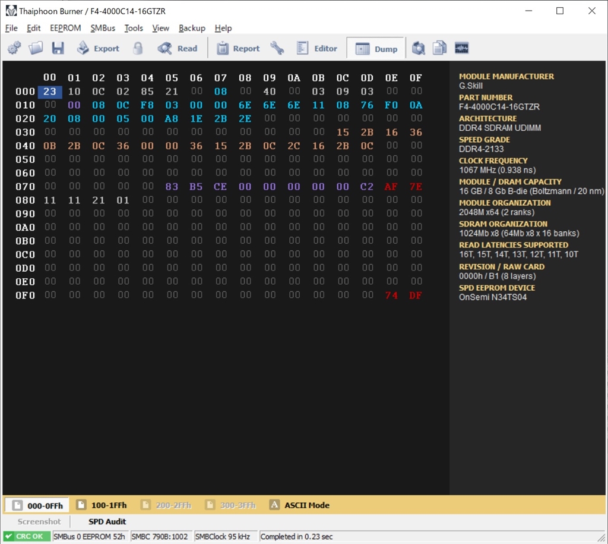This screenshot has width=608, height=544.
Task: Select red byte 7E in row 070
Action: tap(416, 186)
